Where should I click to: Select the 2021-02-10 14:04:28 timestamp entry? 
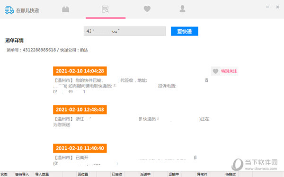(x=80, y=71)
